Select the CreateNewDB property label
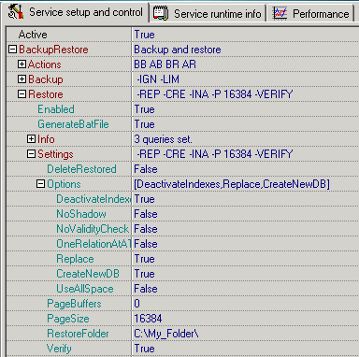Screen dimensions: 359x357 (88, 274)
